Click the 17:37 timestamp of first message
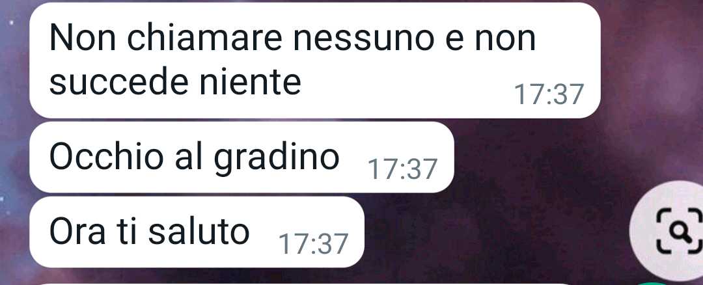This screenshot has height=285, width=703. click(549, 94)
